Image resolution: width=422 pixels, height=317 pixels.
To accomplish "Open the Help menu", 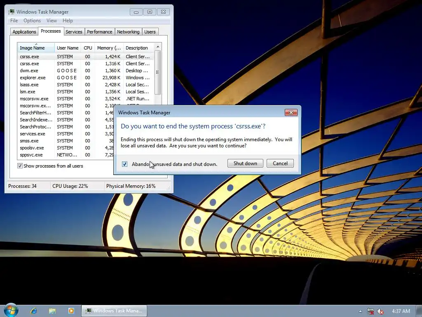I will pyautogui.click(x=68, y=21).
